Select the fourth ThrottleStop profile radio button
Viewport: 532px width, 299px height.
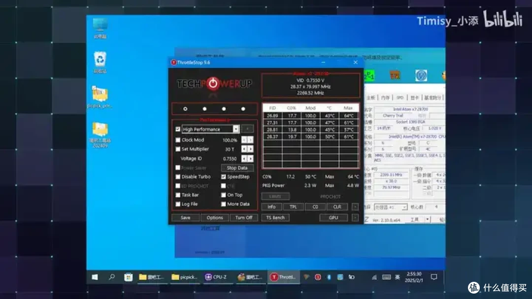coord(243,109)
